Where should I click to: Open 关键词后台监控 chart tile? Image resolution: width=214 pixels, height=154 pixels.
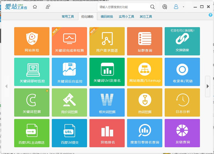[x=69, y=72]
